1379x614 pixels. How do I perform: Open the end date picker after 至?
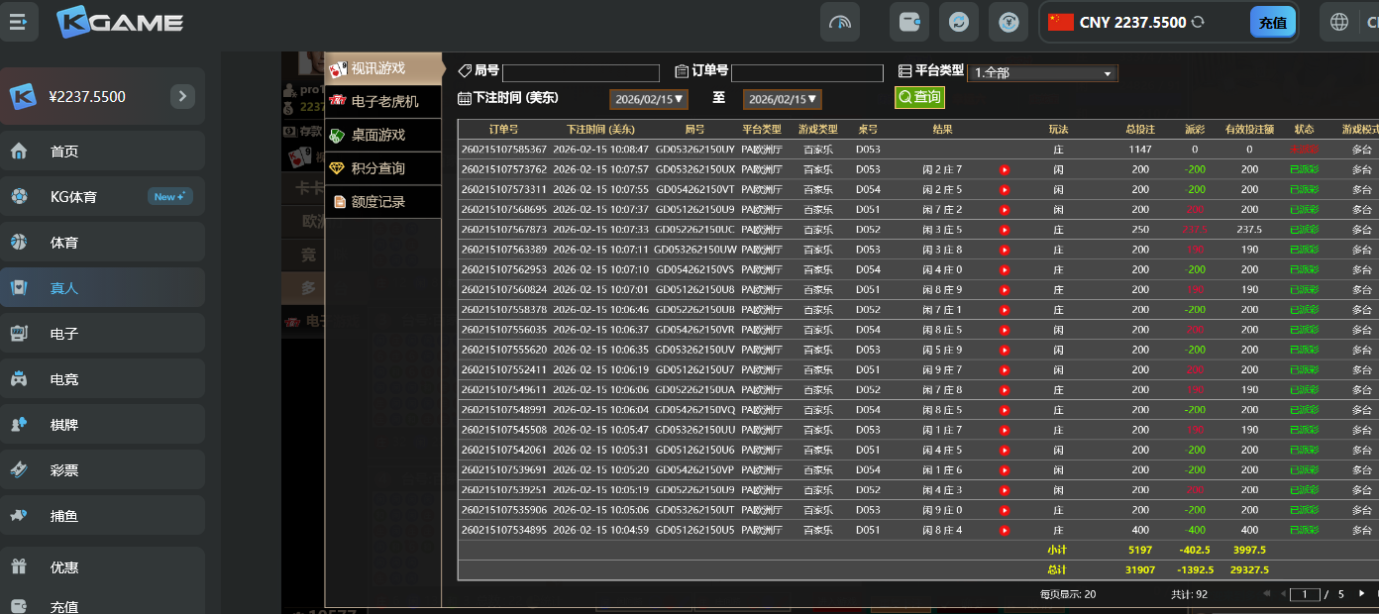(x=782, y=99)
